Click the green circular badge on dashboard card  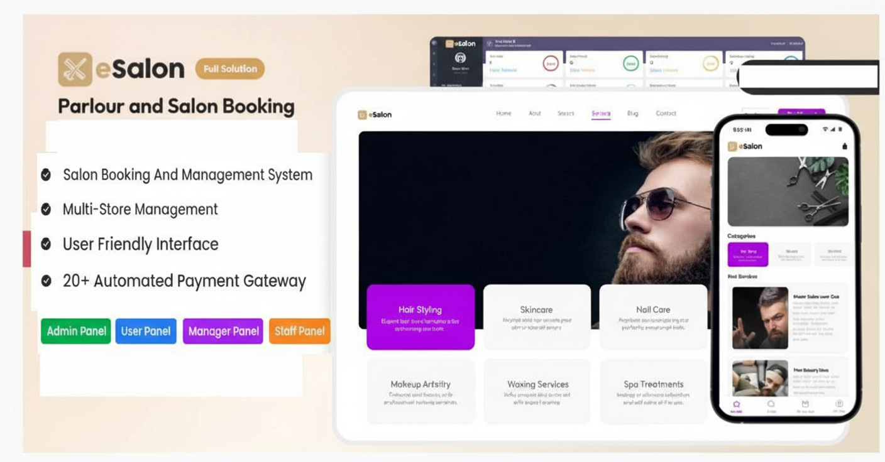[x=630, y=63]
